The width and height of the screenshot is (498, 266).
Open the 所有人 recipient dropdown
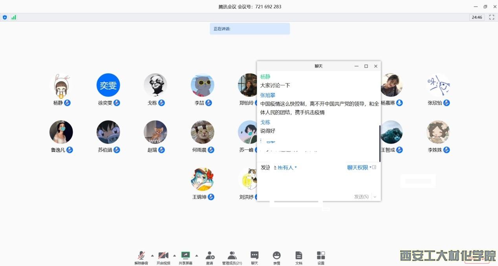click(x=287, y=168)
